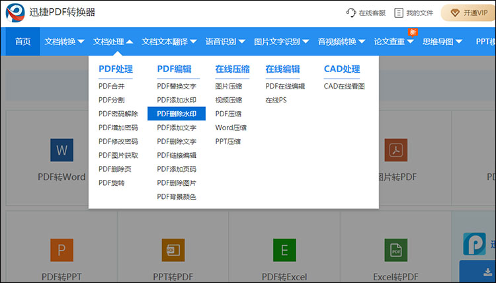This screenshot has width=496, height=283.
Task: Choose PDF替换文字 menu item
Action: (177, 86)
